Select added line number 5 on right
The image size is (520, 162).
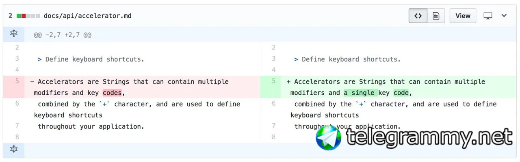[273, 81]
